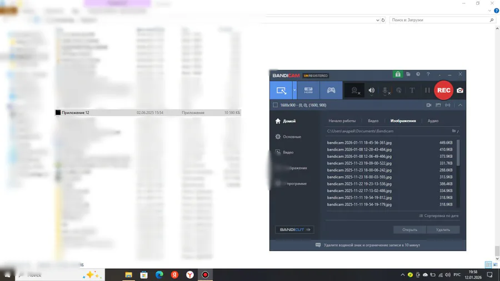Click the green lock registration icon
Screen dimensions: 500x281
pos(398,74)
